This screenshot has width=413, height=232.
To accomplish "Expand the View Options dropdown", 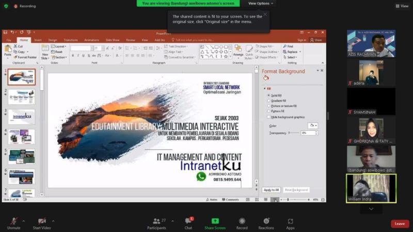I will tap(261, 3).
